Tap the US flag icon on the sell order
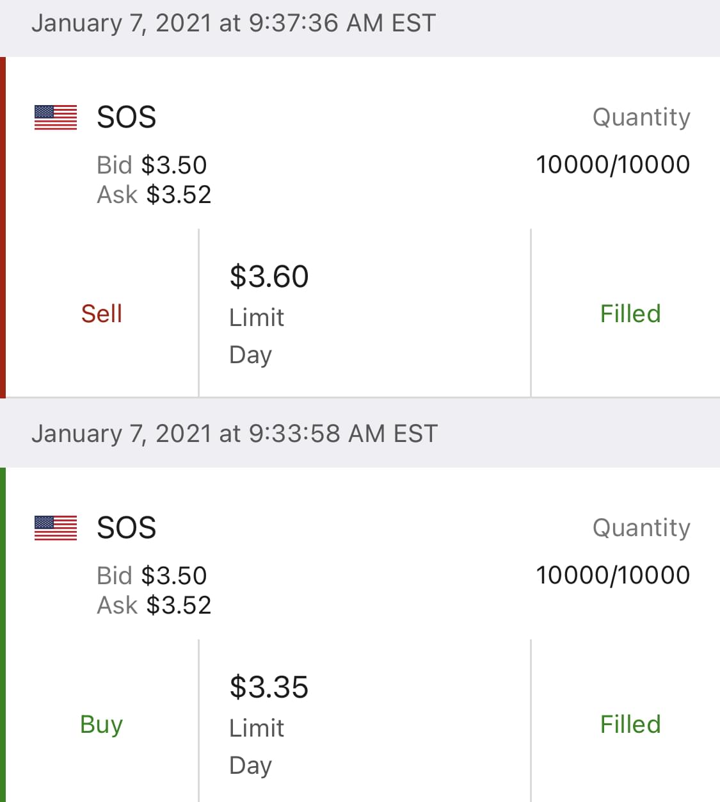Viewport: 720px width, 802px height. (56, 117)
